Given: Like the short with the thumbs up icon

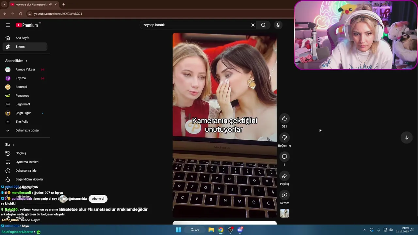Looking at the screenshot, I should tap(284, 118).
